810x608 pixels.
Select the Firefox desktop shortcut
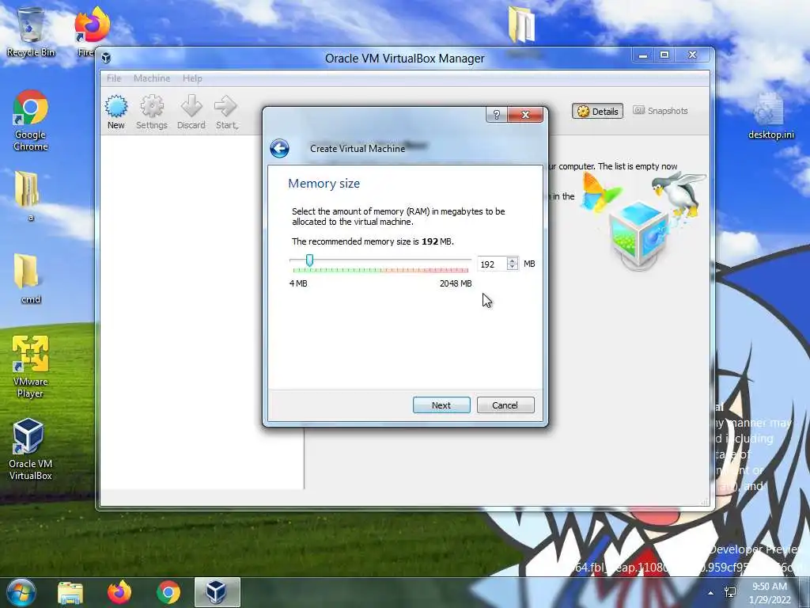click(92, 32)
